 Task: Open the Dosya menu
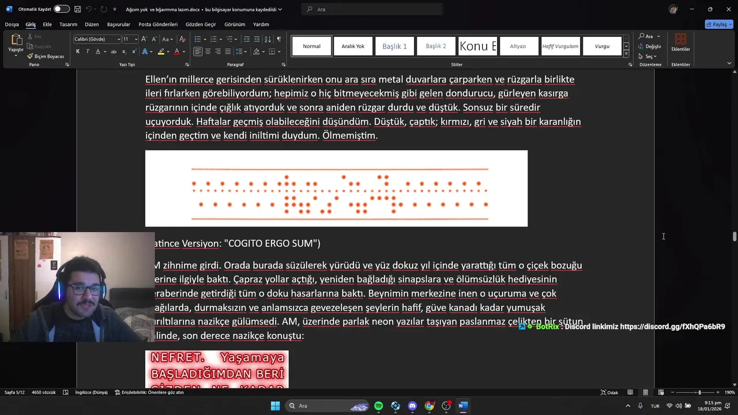(12, 24)
